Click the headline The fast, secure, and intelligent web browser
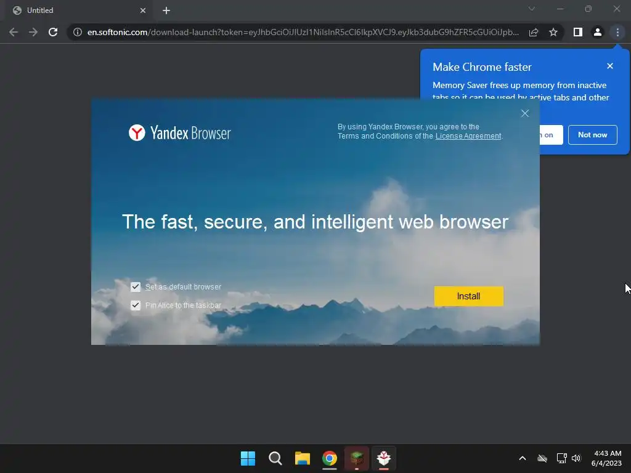The width and height of the screenshot is (631, 473). pyautogui.click(x=315, y=222)
